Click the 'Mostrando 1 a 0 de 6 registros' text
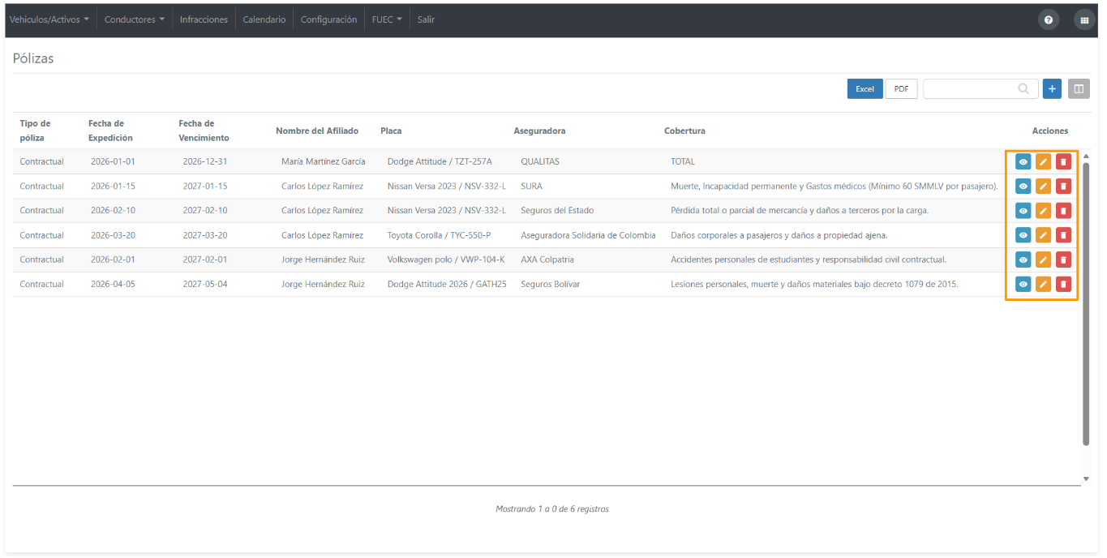This screenshot has width=1107, height=558. pyautogui.click(x=552, y=509)
